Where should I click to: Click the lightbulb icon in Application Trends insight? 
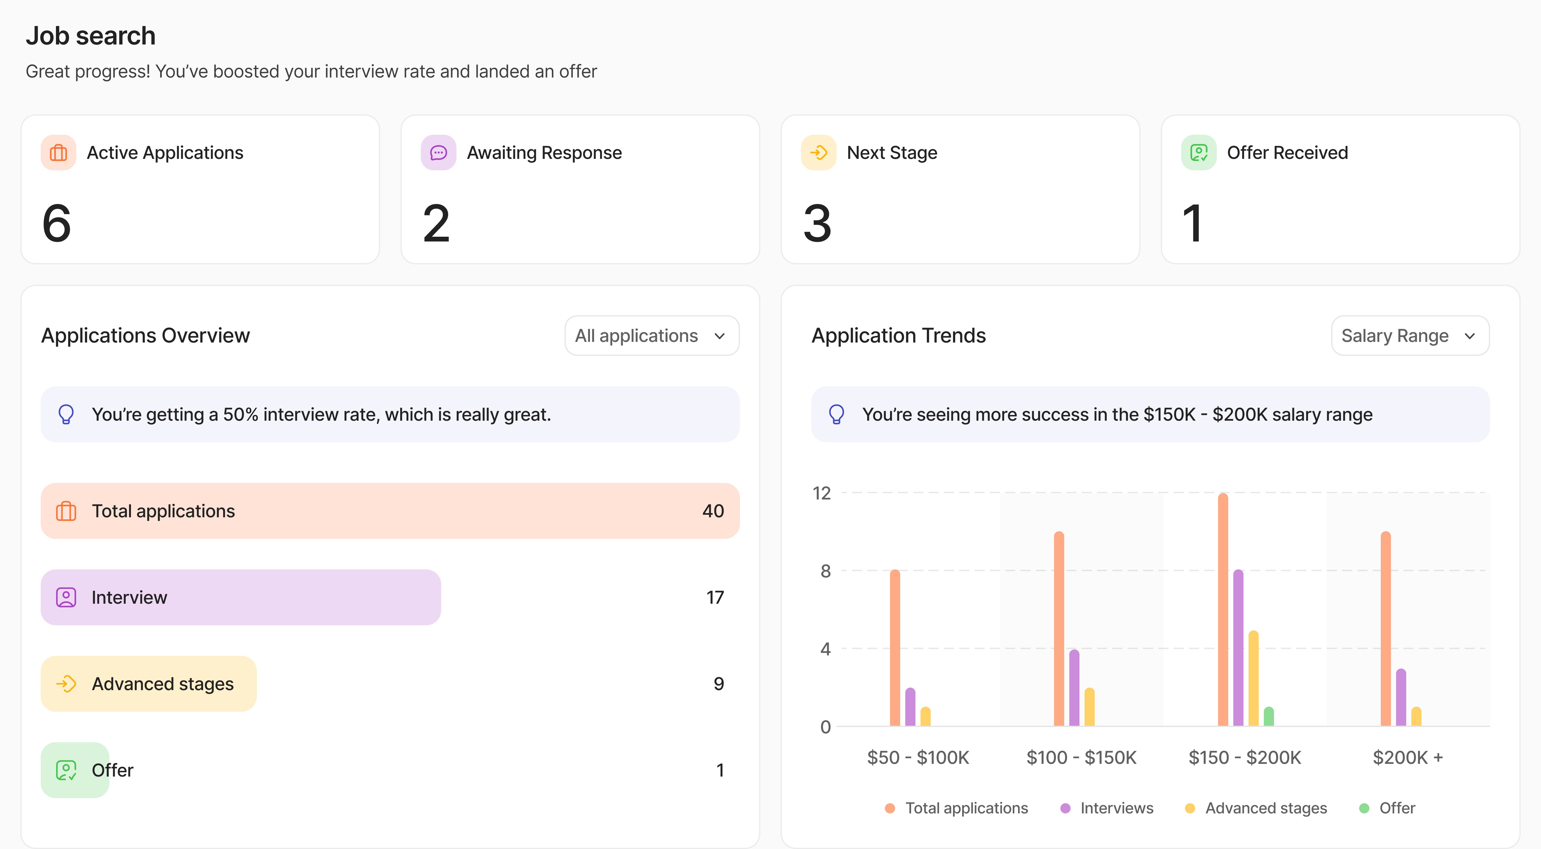click(837, 414)
